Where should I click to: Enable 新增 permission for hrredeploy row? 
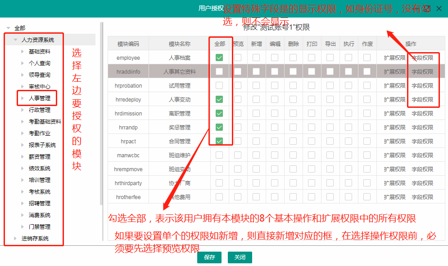[x=256, y=99]
